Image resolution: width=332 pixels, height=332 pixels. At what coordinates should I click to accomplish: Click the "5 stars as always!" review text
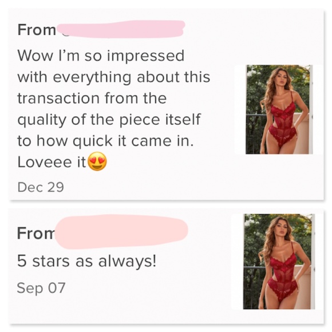pos(87,261)
